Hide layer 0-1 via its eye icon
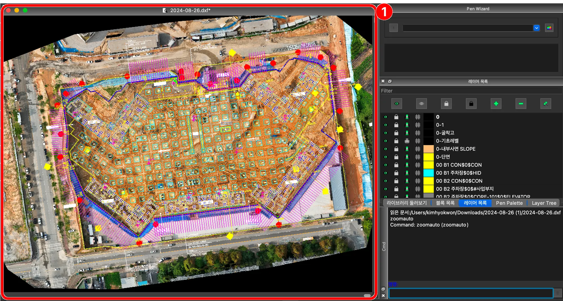Screen dimensions: 563x301 point(385,125)
